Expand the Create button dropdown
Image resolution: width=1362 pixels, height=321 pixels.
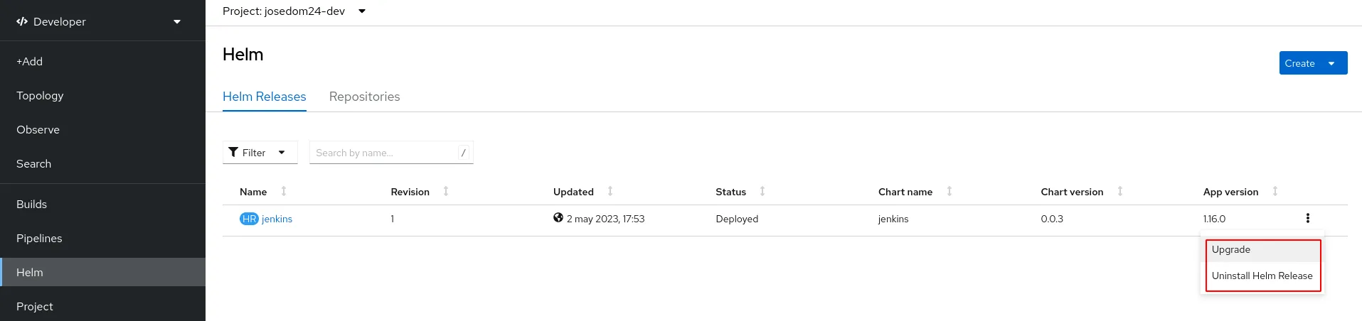1331,63
